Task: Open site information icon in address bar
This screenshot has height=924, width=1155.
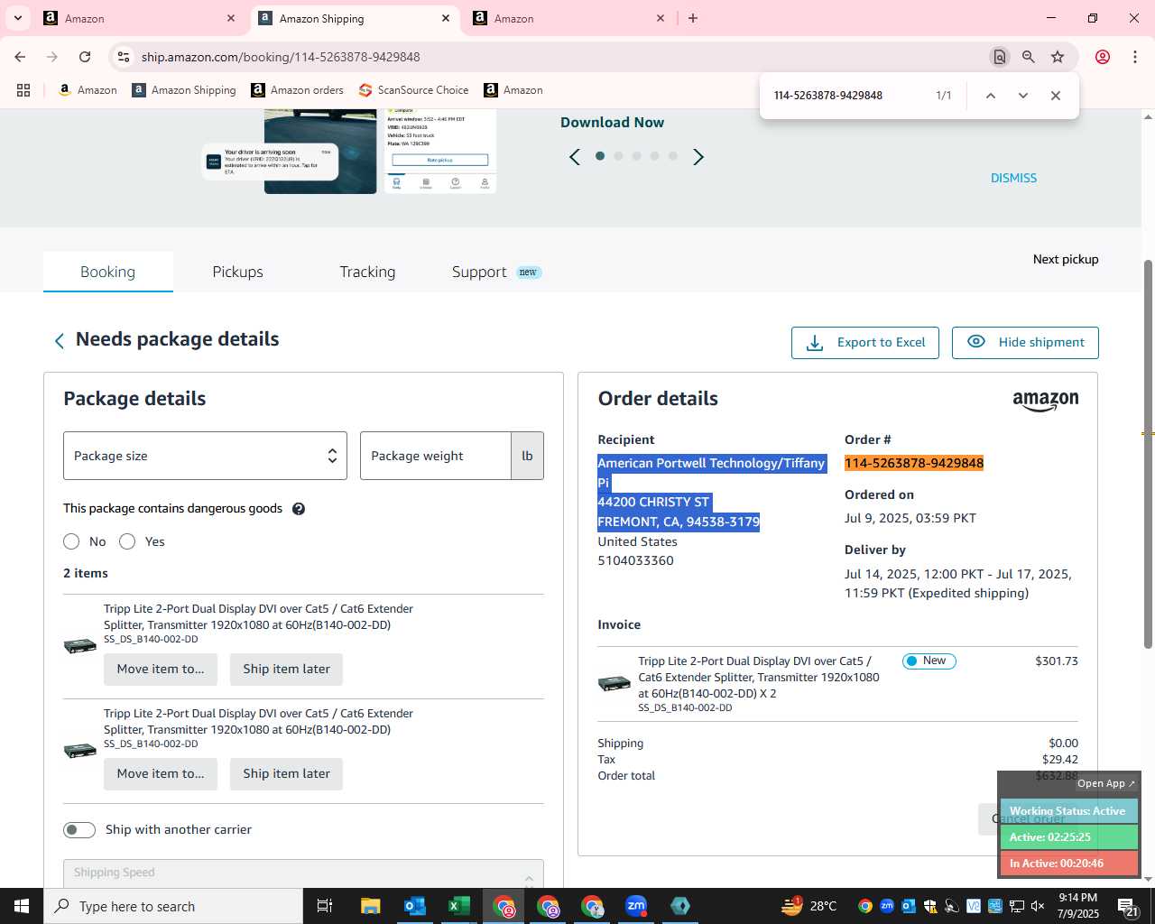Action: 124,57
